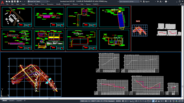Open the View menu
The height and width of the screenshot is (103, 184).
point(18,4)
